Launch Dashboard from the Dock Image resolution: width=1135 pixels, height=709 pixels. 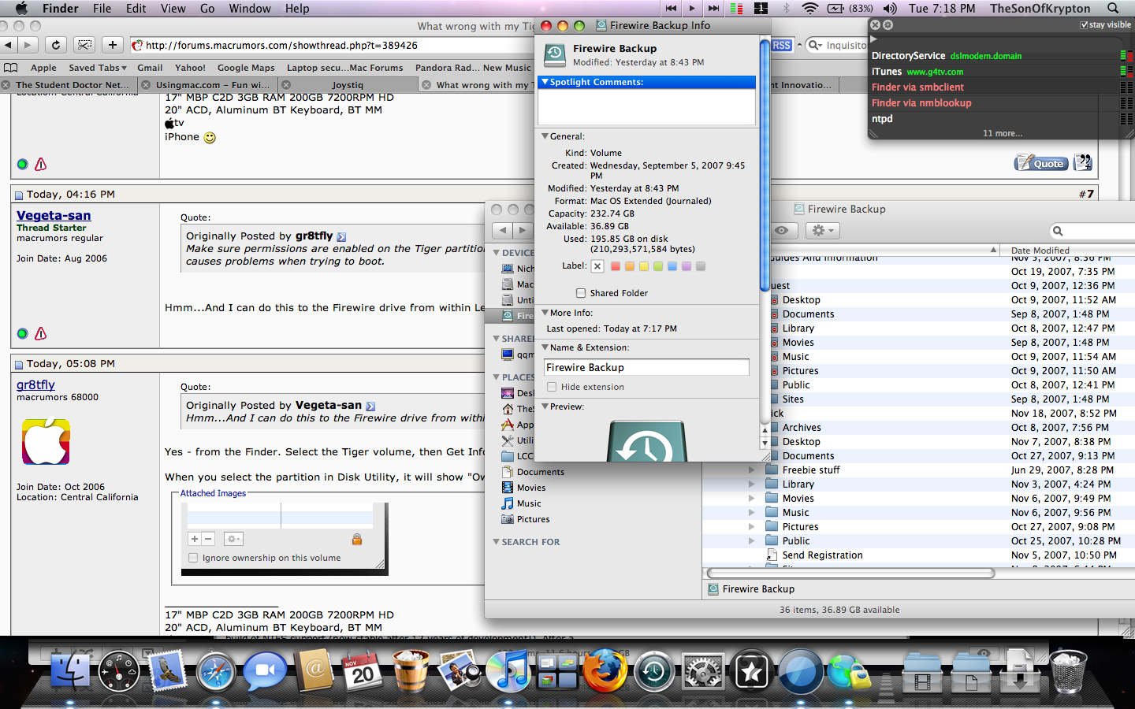click(x=119, y=671)
